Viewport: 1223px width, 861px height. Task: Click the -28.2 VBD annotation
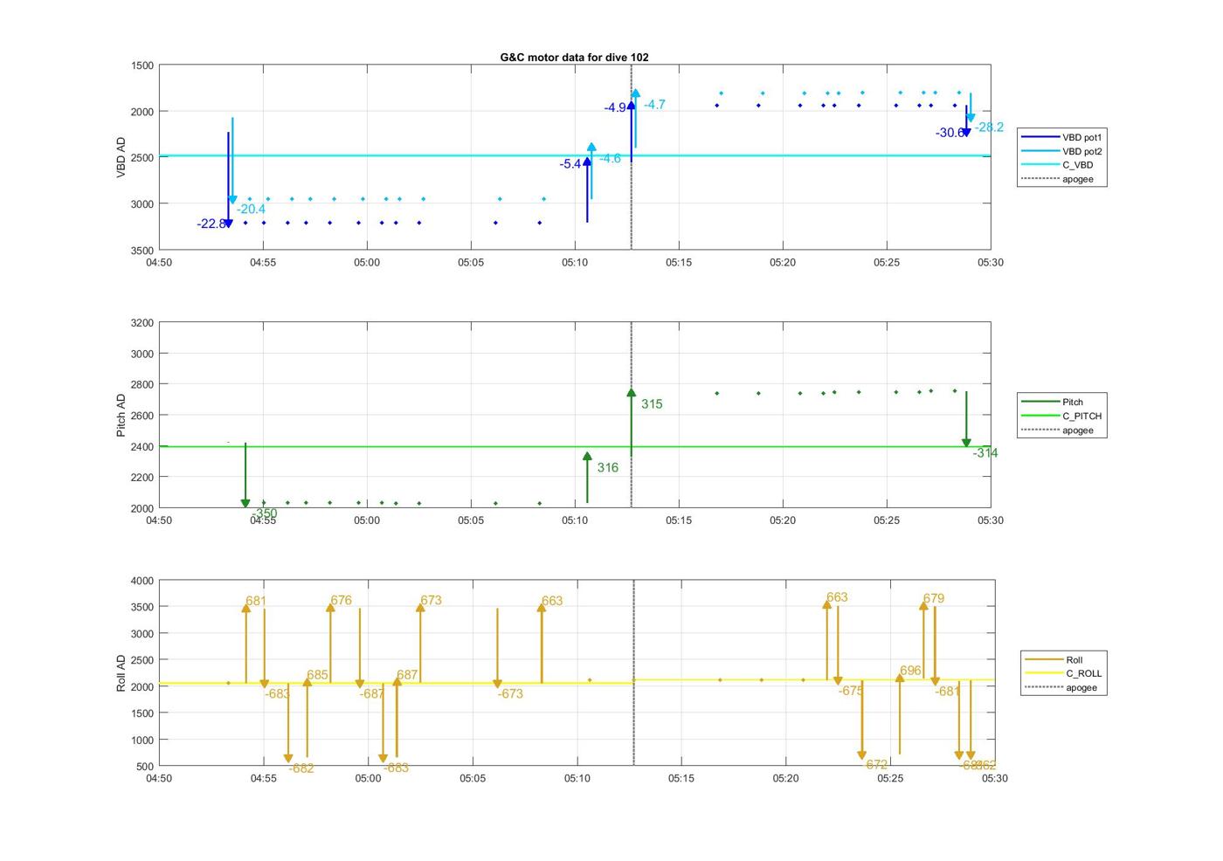tap(989, 127)
